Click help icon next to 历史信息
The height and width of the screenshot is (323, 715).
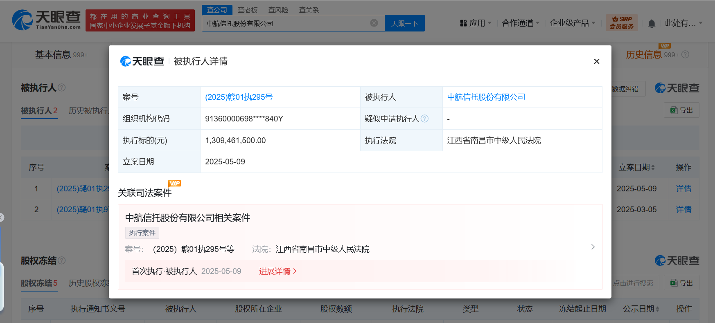[686, 54]
